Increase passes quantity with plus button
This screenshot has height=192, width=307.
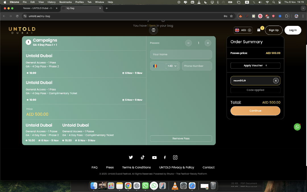coord(208,43)
